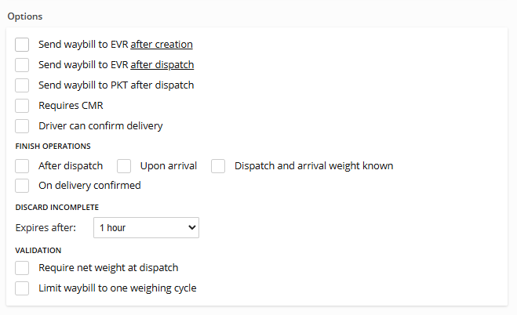Click the Options section heading
517x315 pixels.
click(x=25, y=16)
